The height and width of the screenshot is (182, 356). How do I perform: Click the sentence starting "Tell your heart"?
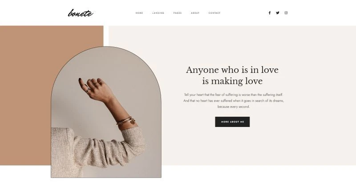coord(233,95)
